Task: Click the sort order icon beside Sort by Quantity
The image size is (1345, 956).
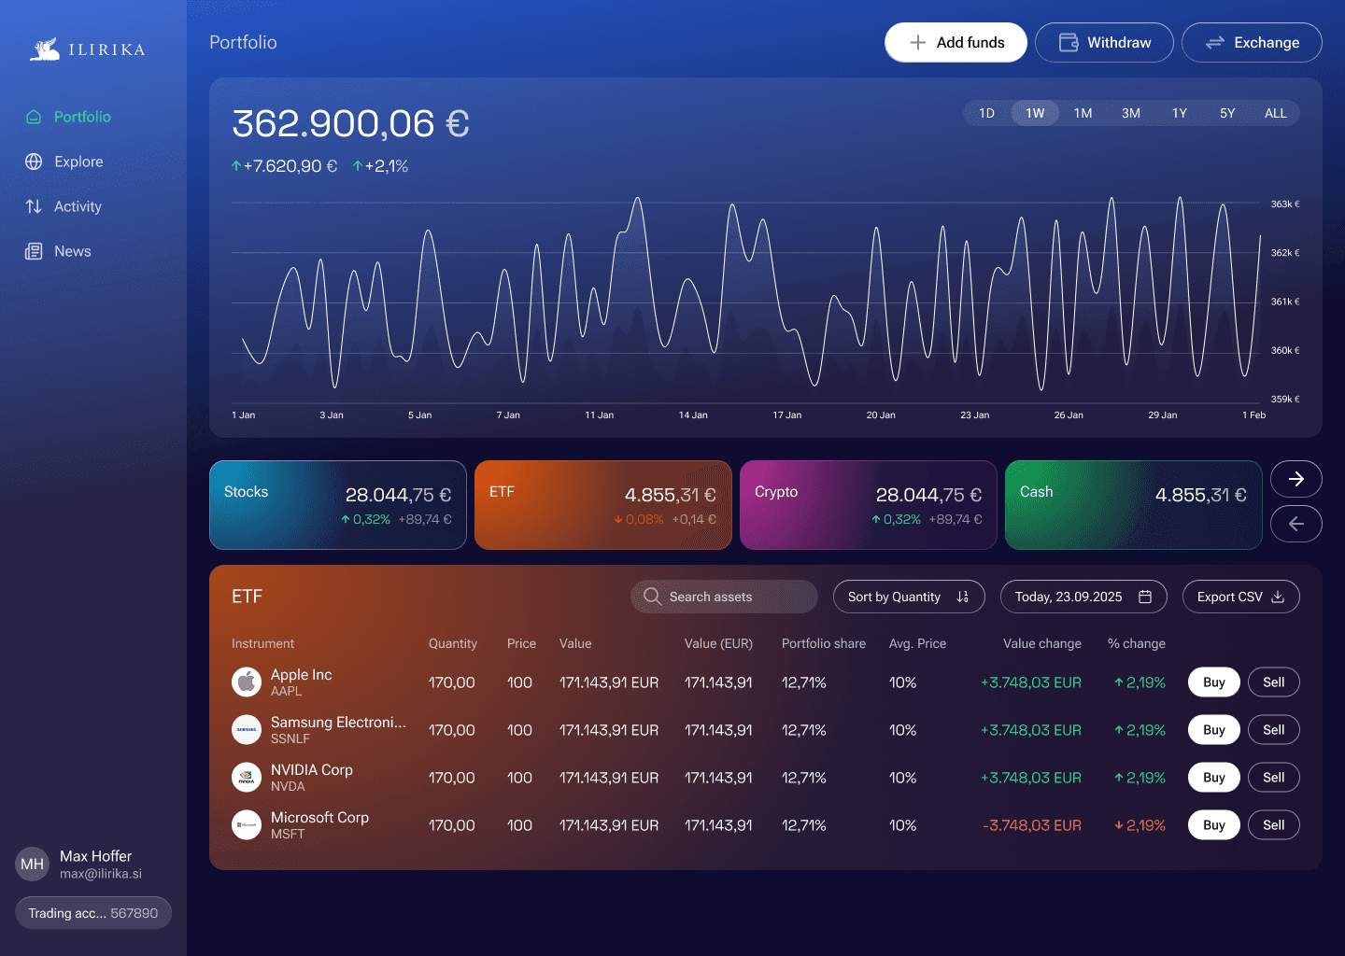Action: [x=963, y=597]
